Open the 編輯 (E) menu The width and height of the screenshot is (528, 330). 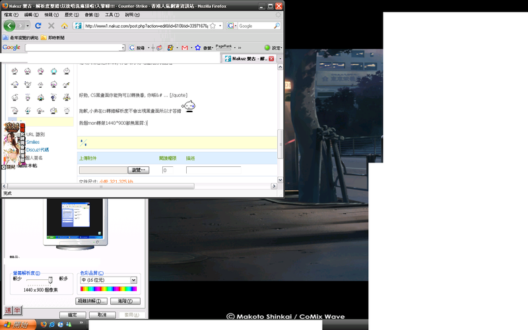point(31,15)
